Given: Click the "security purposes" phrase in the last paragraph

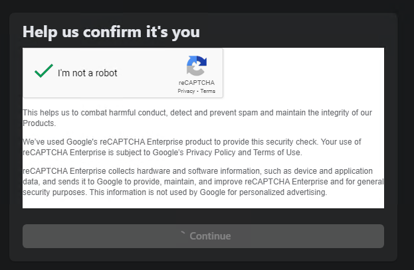Looking at the screenshot, I should point(54,192).
